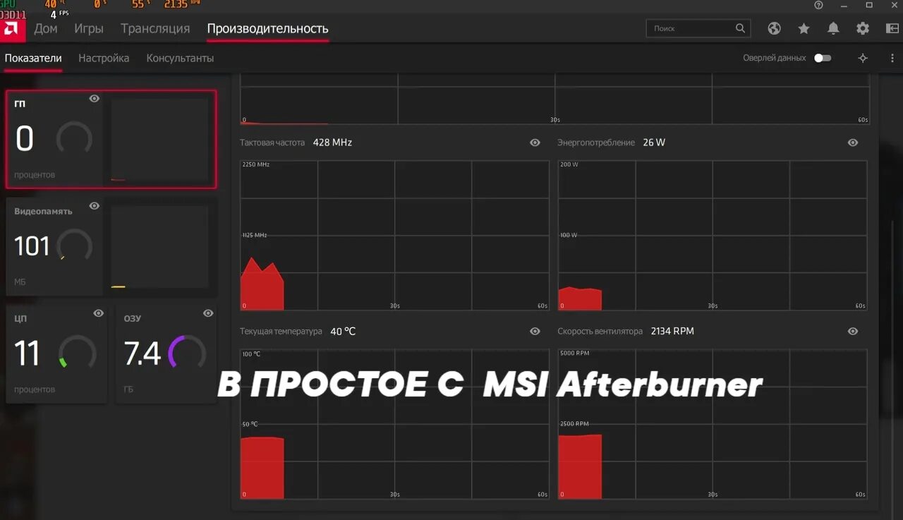The height and width of the screenshot is (520, 903).
Task: Hide the Энергопотребление graph
Action: 853,143
